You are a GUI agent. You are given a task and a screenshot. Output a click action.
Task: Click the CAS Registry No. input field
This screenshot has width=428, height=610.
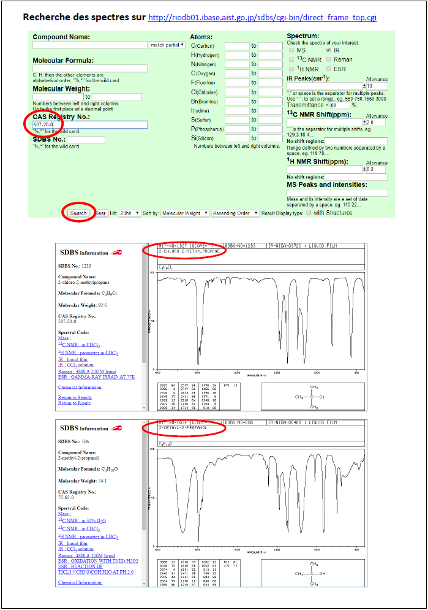[x=90, y=124]
